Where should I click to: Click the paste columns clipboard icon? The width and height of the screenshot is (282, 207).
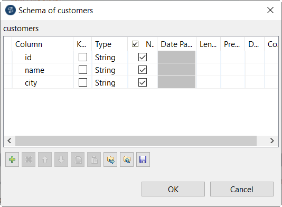point(94,159)
